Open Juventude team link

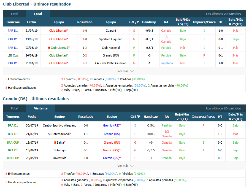tap(59, 158)
